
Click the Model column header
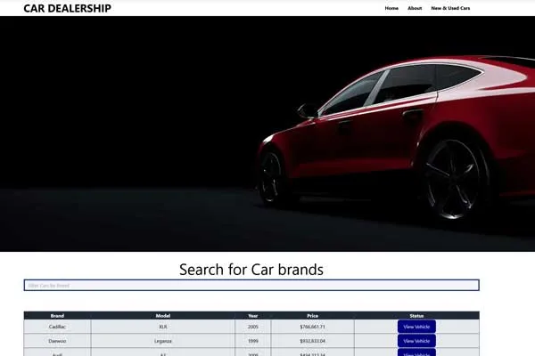point(163,315)
